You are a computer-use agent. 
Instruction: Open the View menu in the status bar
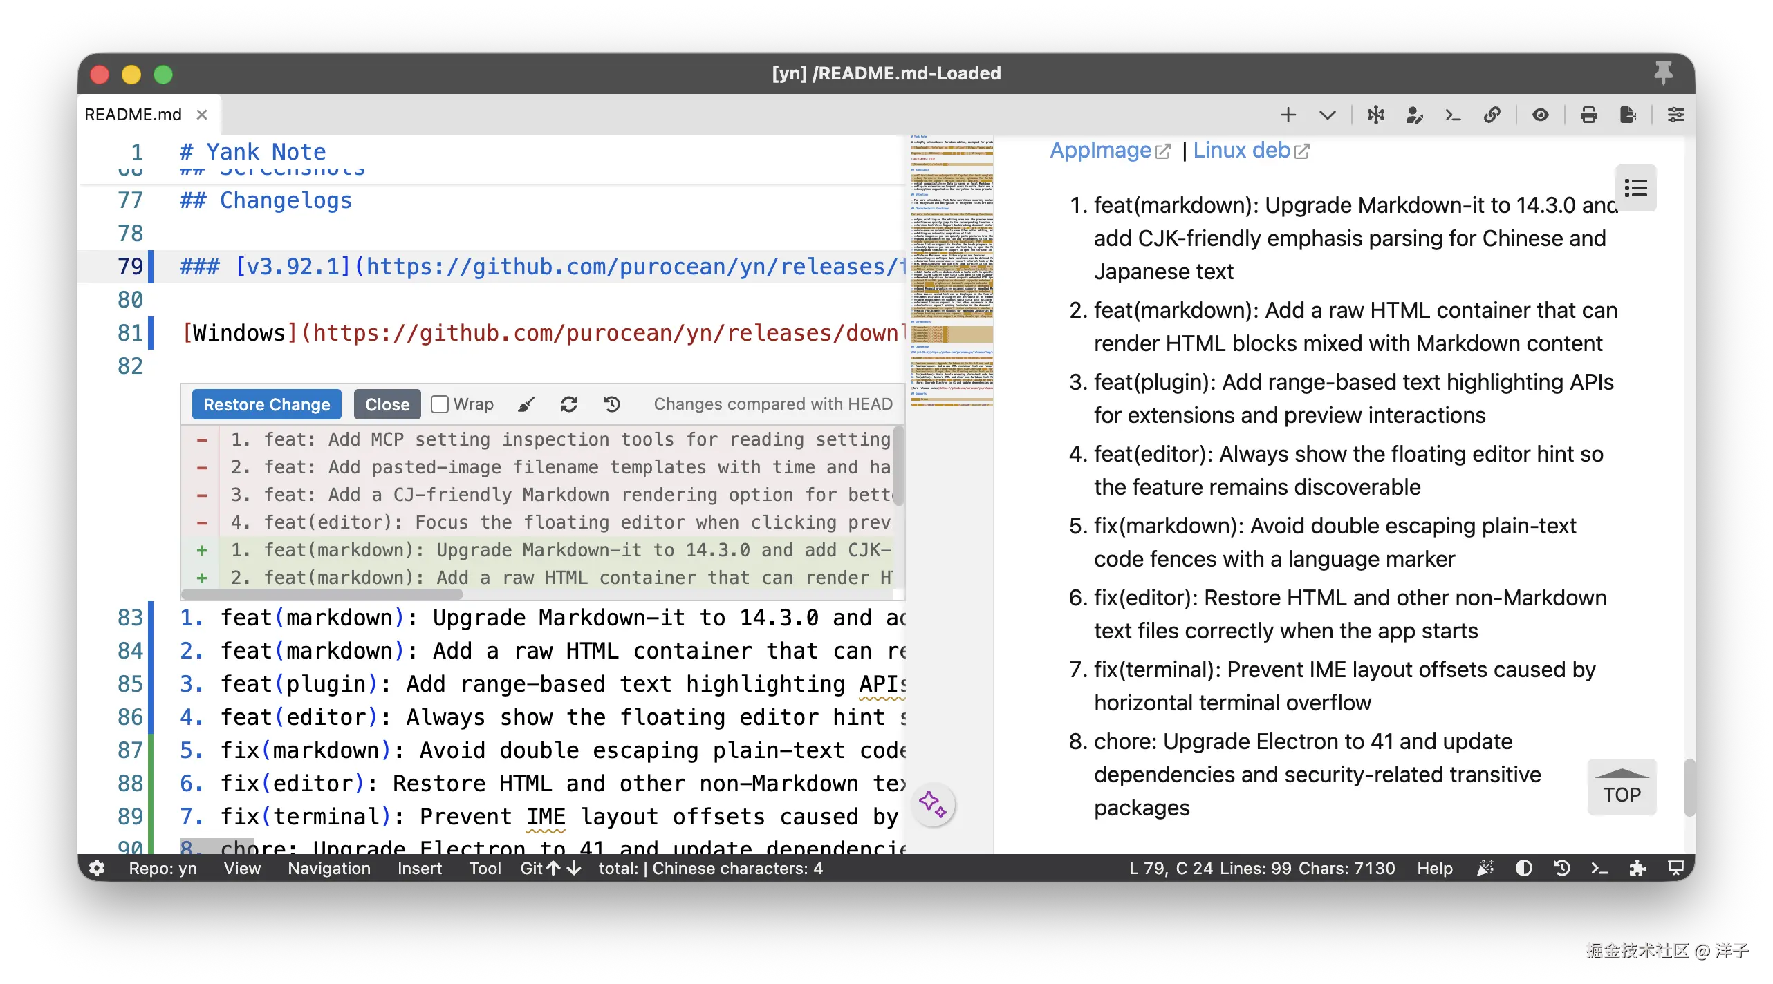(242, 868)
